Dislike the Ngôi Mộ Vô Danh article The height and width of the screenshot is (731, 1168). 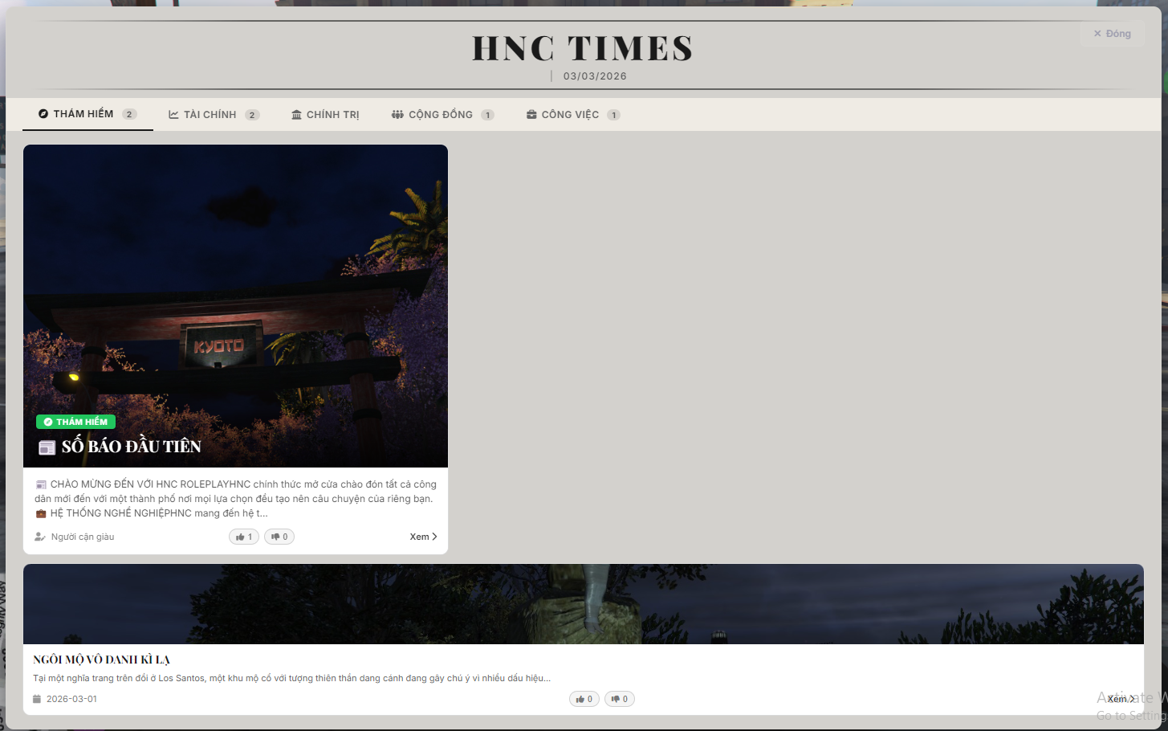620,699
